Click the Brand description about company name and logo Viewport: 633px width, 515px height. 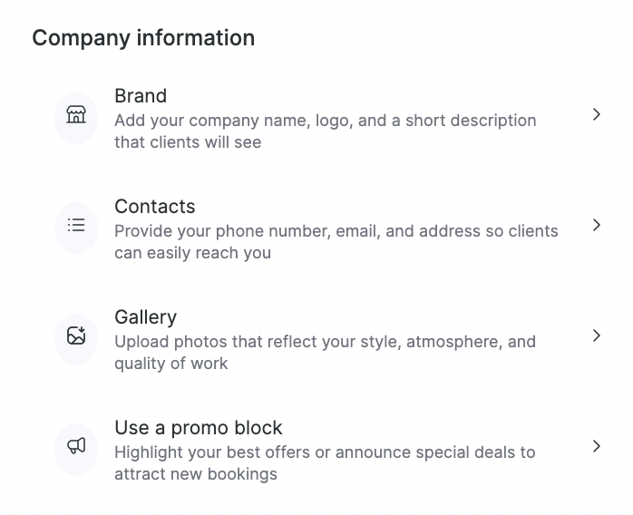click(x=325, y=121)
